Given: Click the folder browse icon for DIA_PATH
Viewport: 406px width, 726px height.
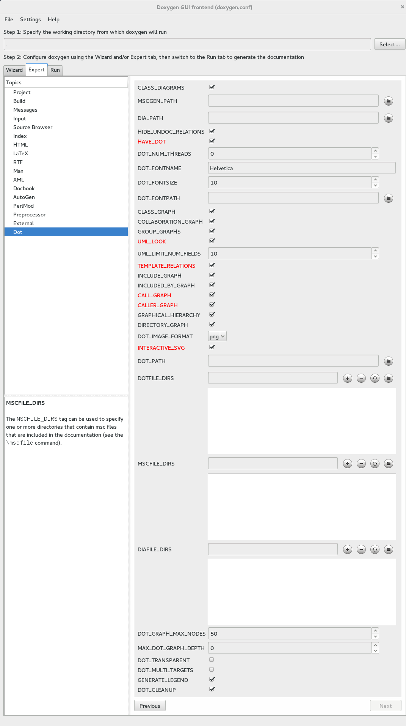Looking at the screenshot, I should (388, 118).
